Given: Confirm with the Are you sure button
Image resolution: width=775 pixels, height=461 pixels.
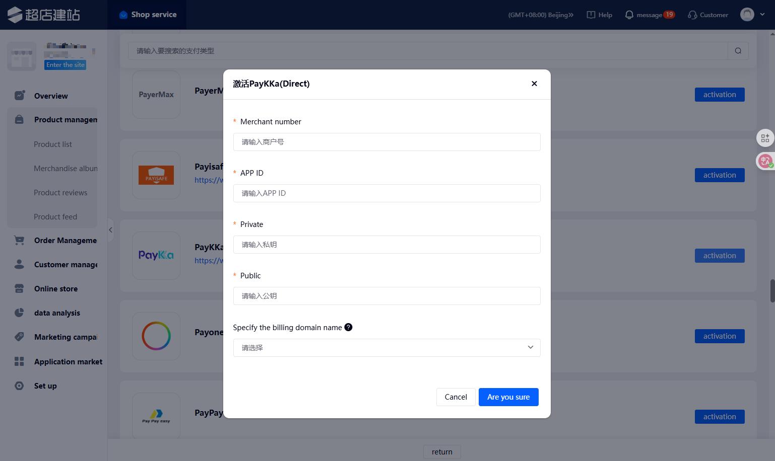Looking at the screenshot, I should [x=508, y=397].
